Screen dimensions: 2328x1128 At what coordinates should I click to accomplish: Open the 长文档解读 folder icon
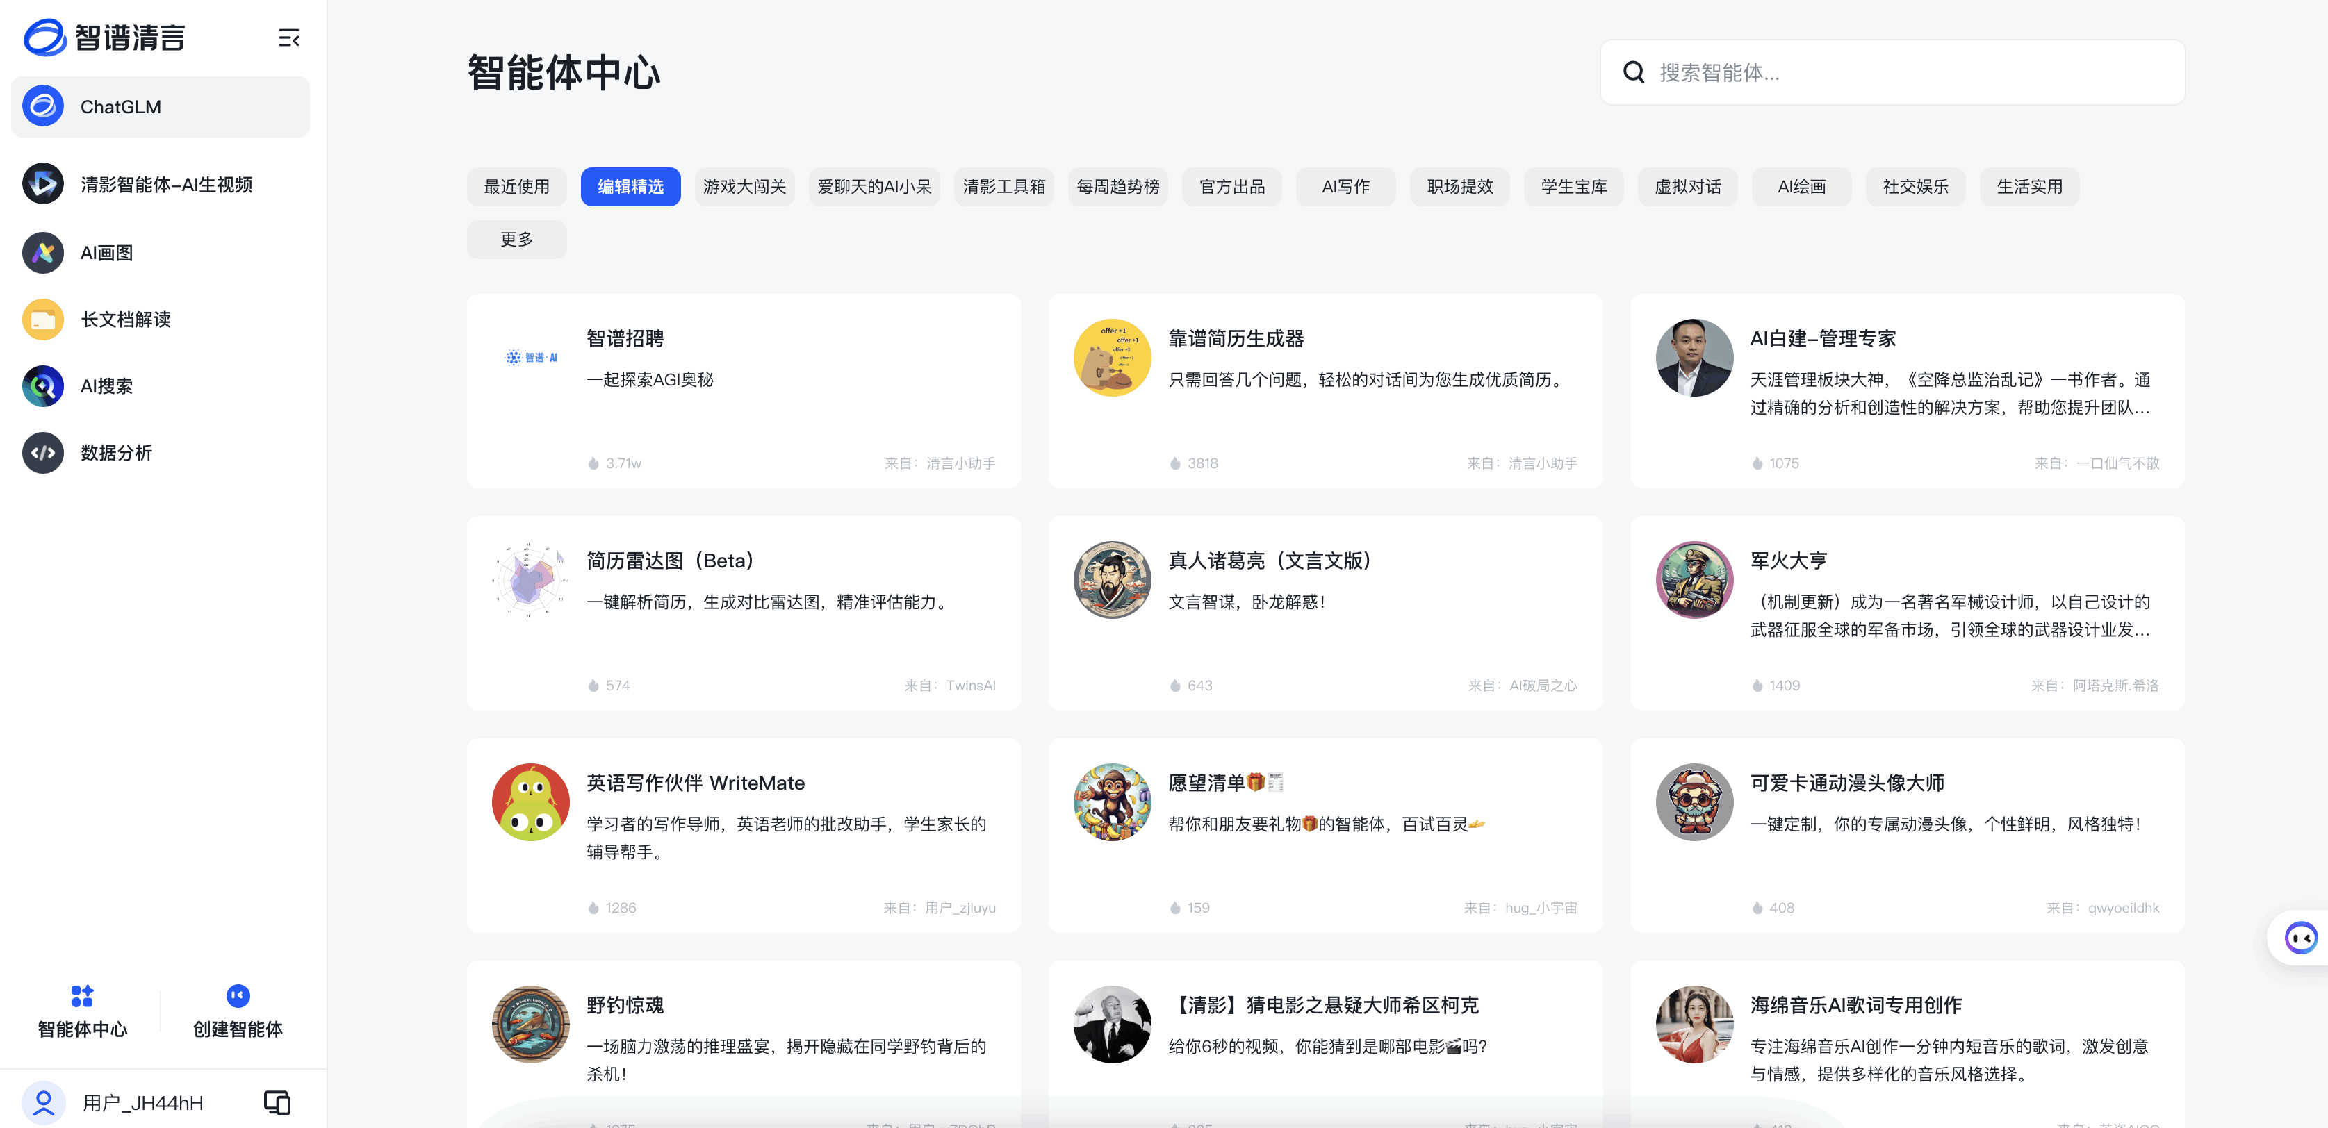point(42,320)
